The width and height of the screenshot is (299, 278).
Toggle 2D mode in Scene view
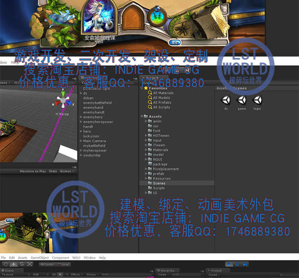[54, 274]
